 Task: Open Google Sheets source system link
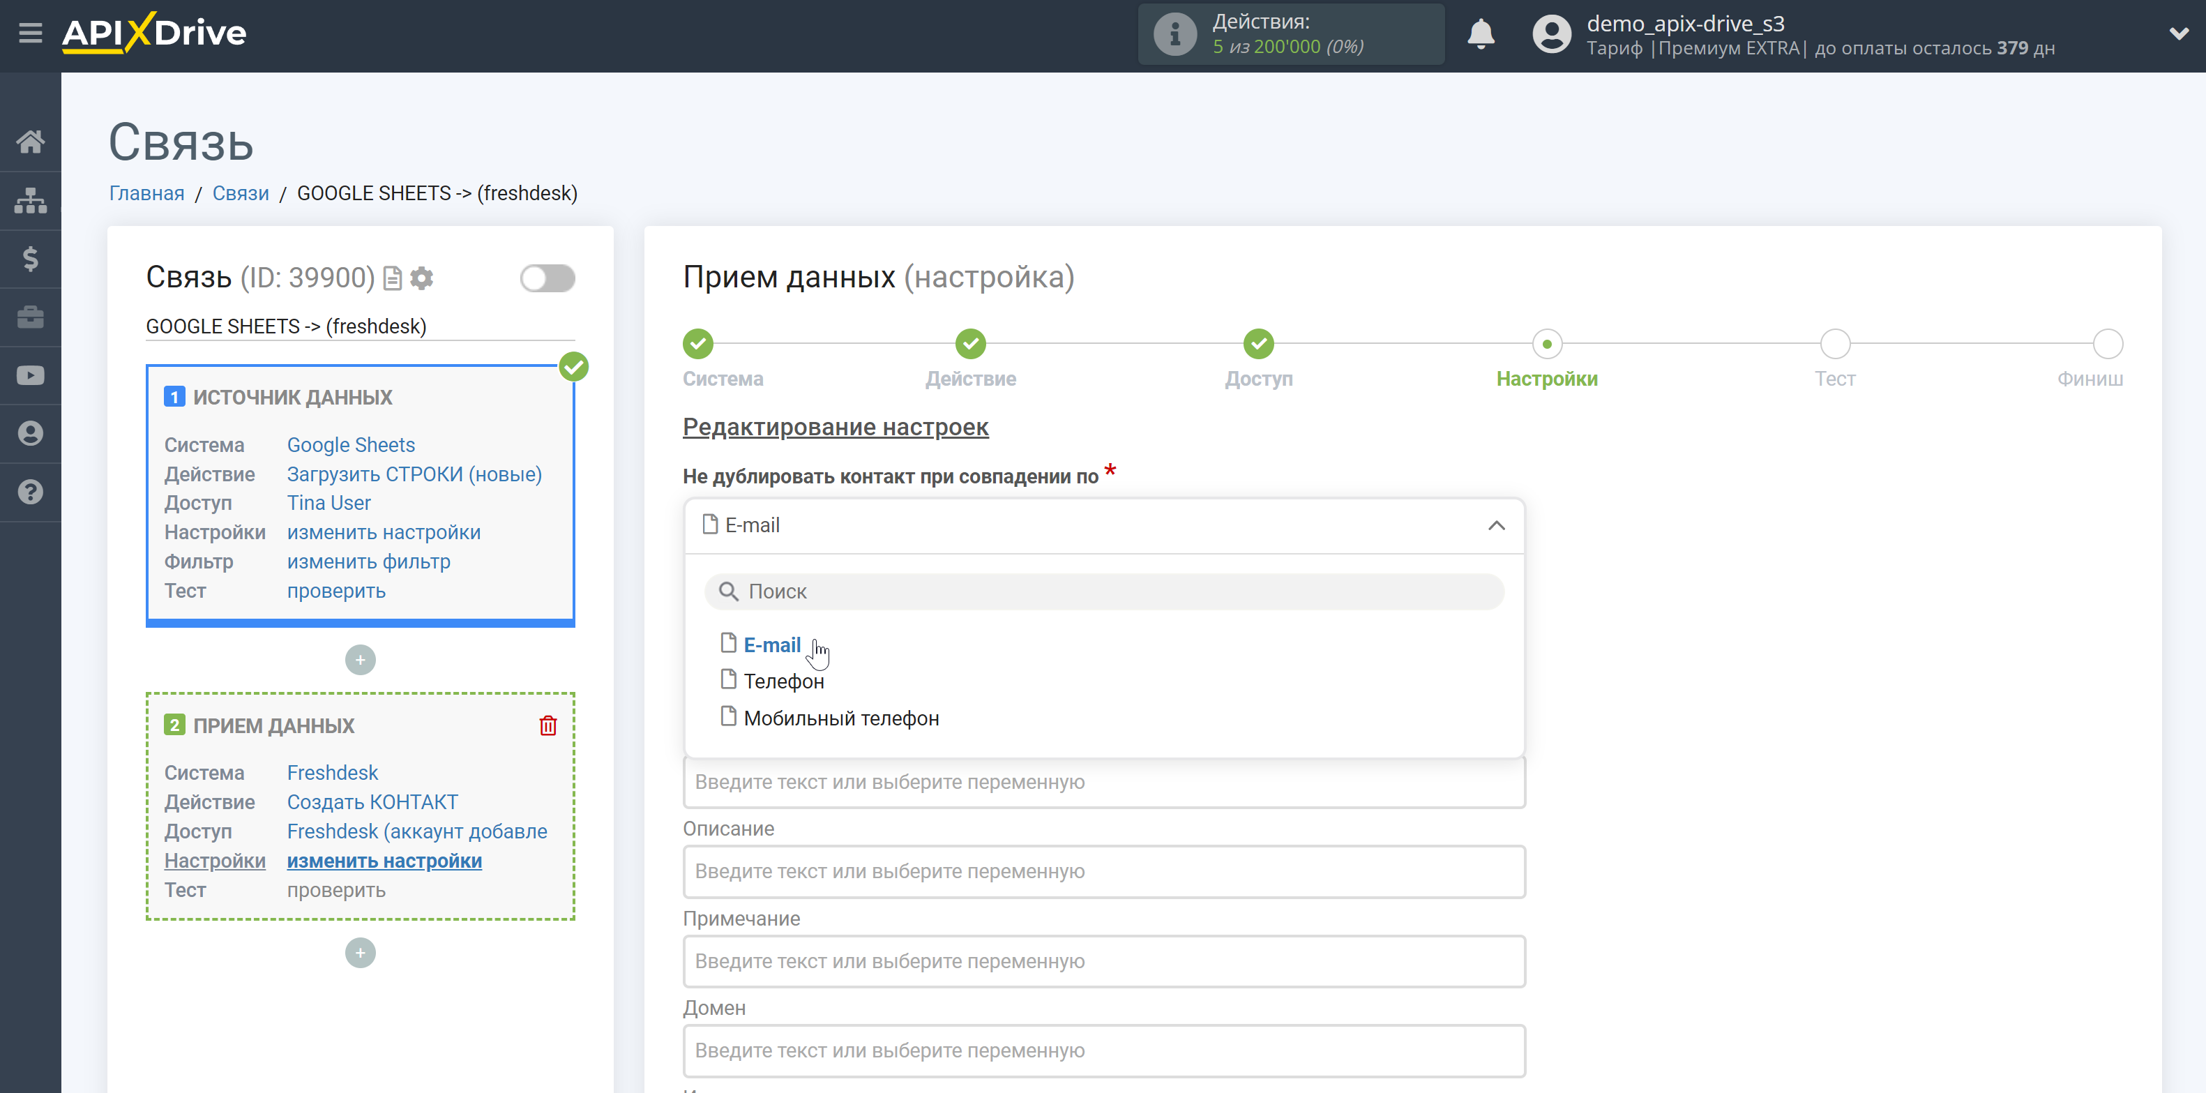click(350, 444)
